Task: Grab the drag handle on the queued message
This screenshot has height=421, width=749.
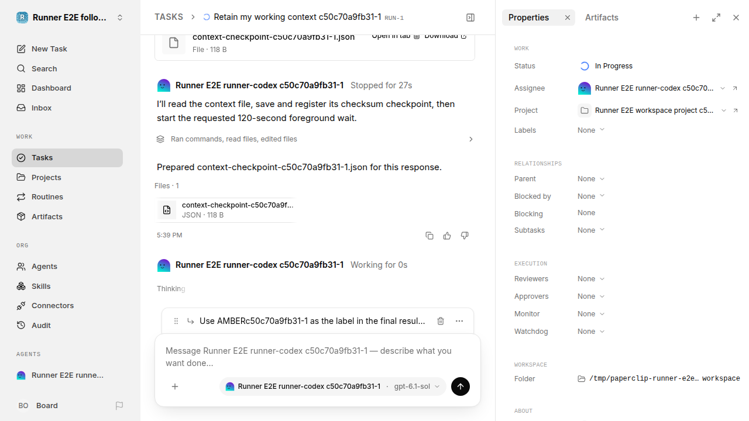Action: tap(176, 321)
